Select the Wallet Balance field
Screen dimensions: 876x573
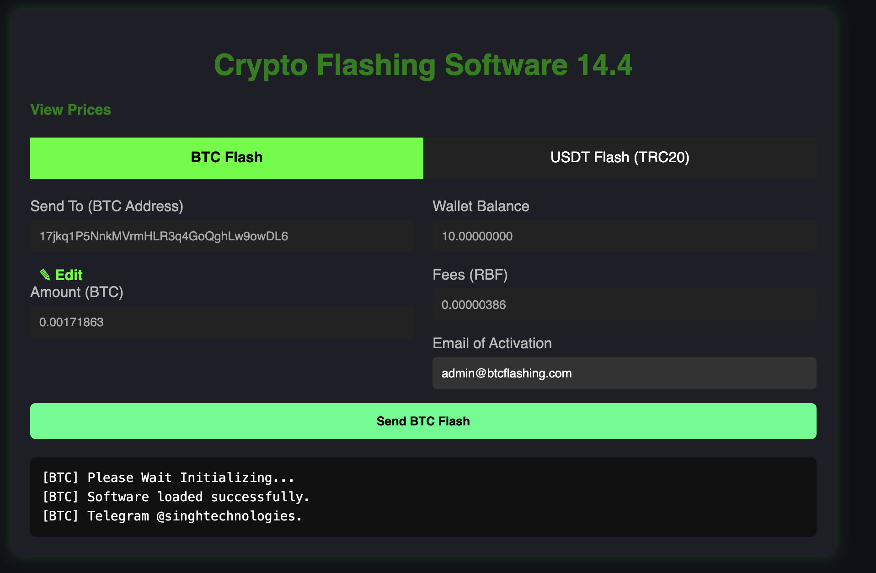click(x=624, y=236)
